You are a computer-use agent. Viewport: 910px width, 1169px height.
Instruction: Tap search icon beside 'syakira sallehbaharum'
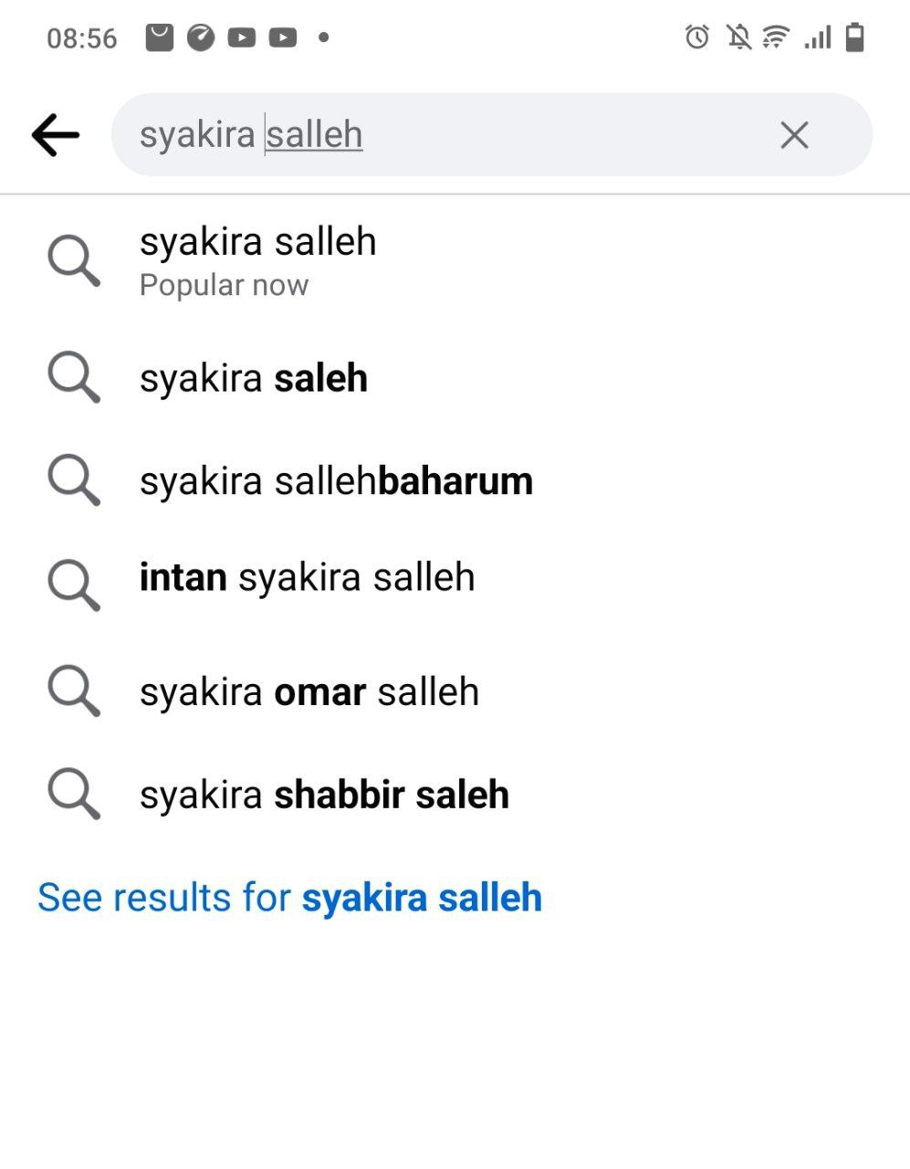point(73,480)
